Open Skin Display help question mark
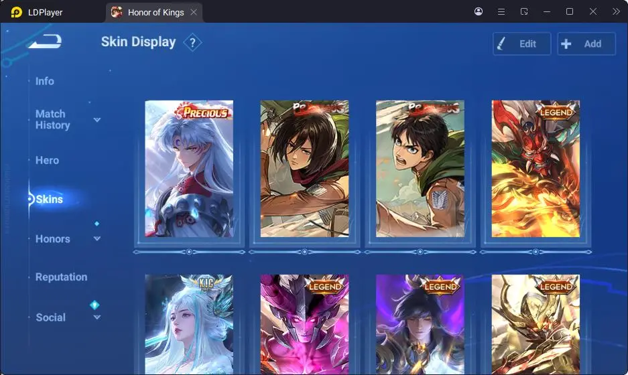This screenshot has height=375, width=628. point(192,42)
